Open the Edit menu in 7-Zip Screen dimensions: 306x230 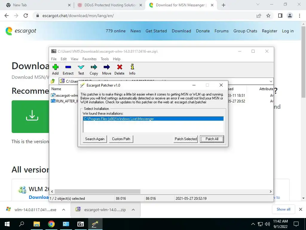[x=64, y=59]
